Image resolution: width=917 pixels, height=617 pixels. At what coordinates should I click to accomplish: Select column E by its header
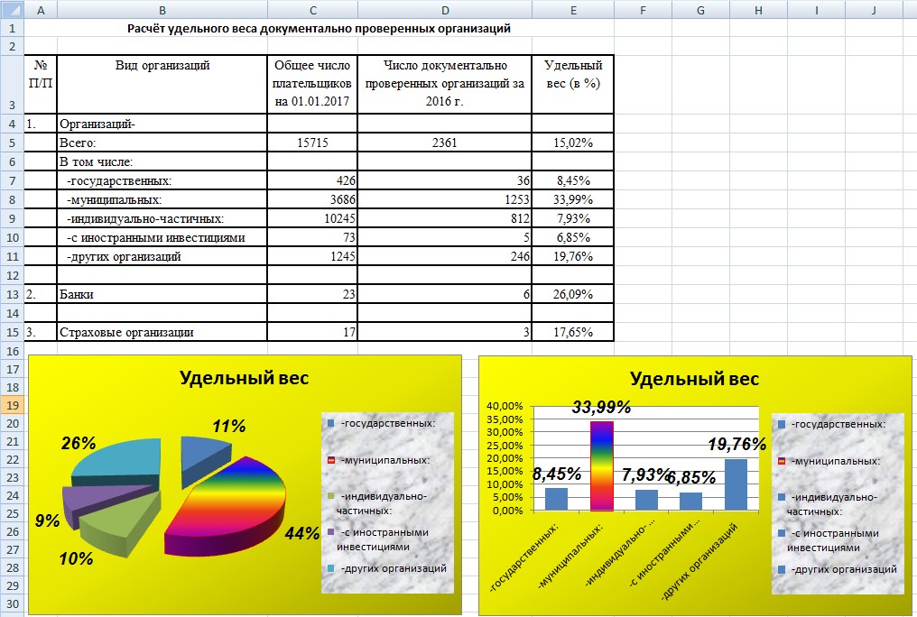[572, 9]
